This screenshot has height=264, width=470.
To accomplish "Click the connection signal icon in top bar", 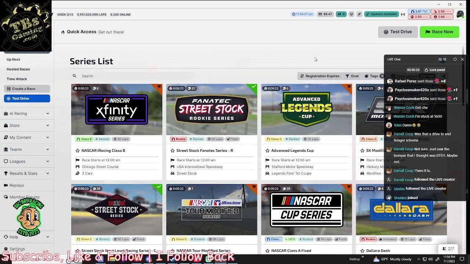I will (403, 14).
